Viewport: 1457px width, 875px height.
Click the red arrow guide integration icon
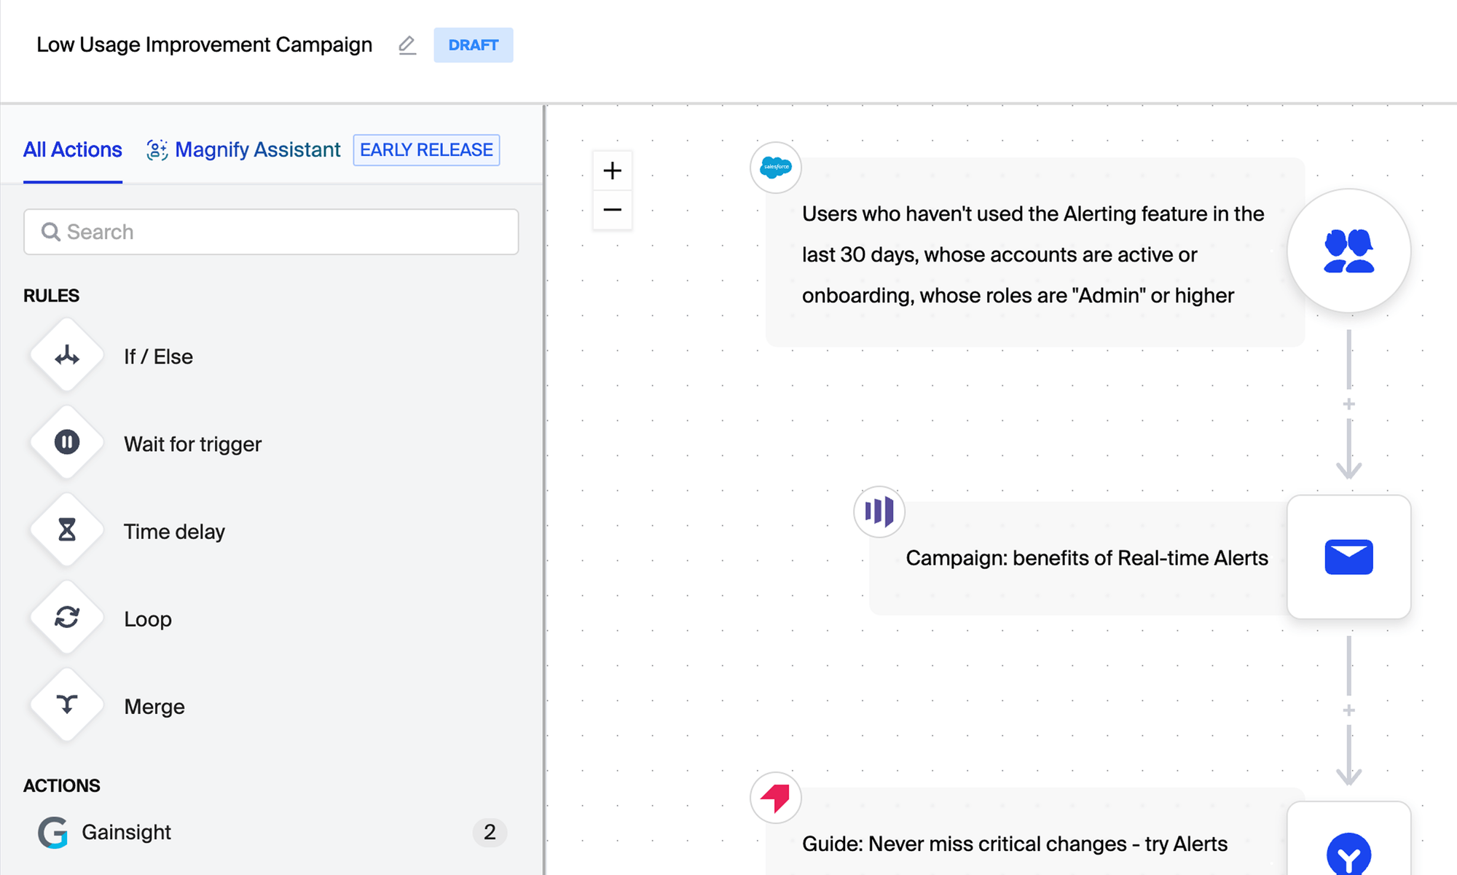(776, 798)
